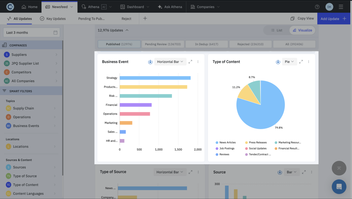Click the DK user avatar

tap(329, 7)
